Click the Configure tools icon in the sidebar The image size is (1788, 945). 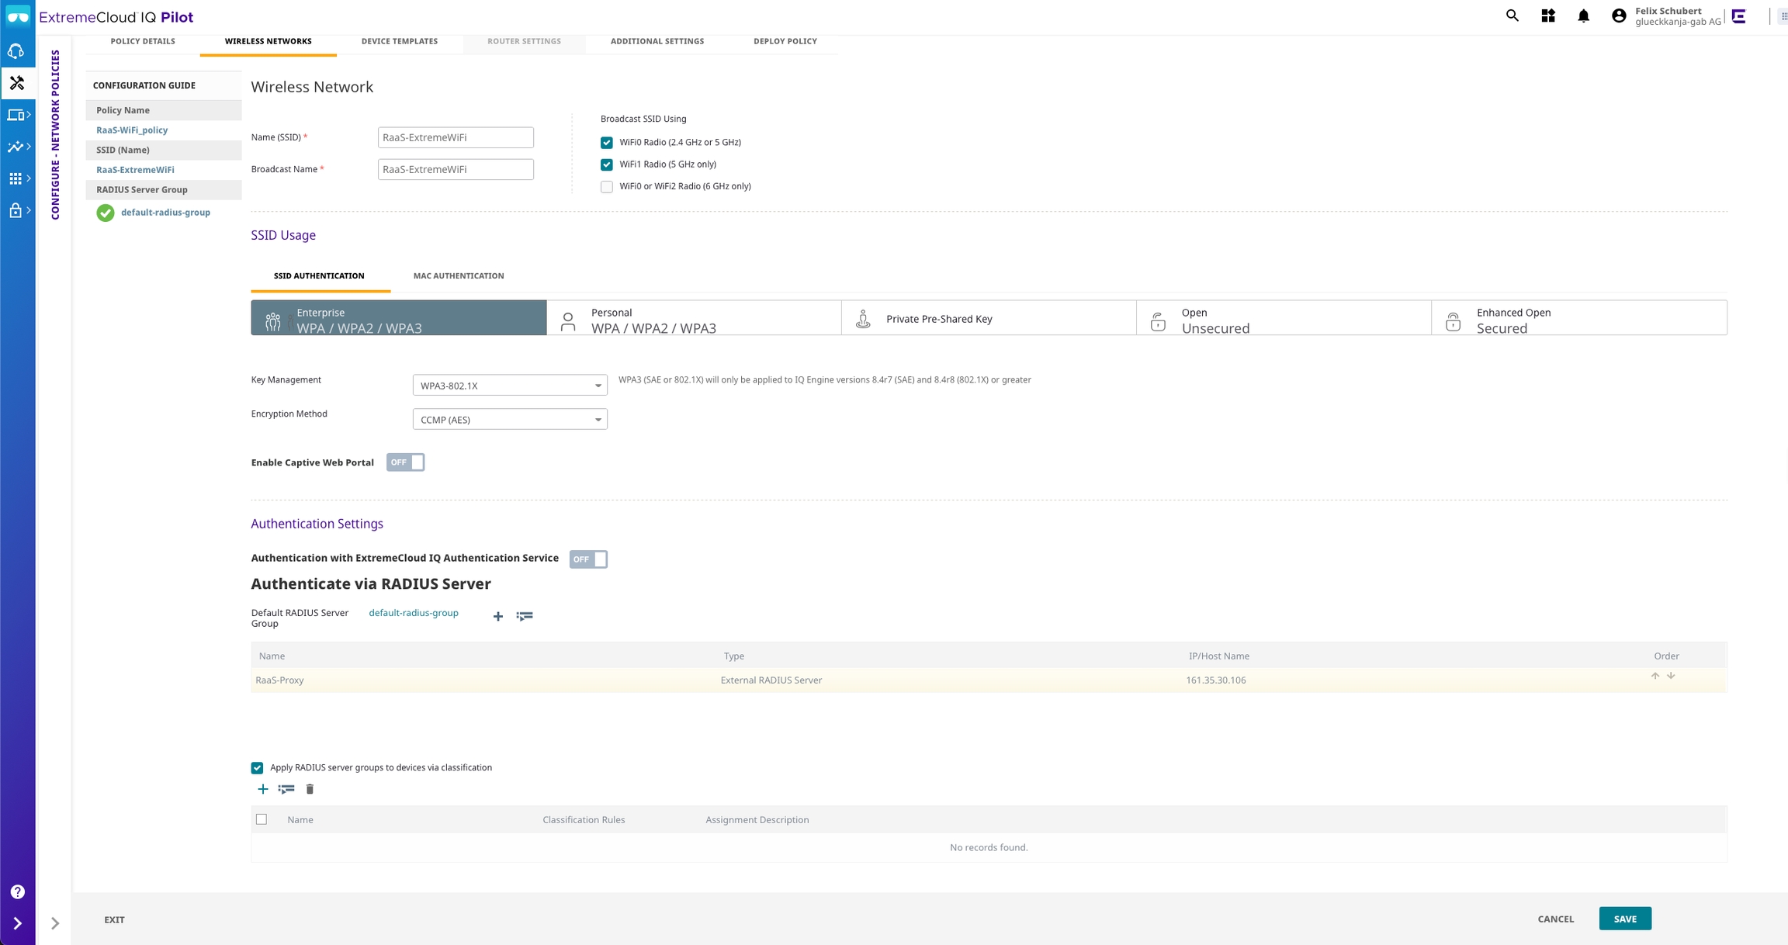(17, 83)
